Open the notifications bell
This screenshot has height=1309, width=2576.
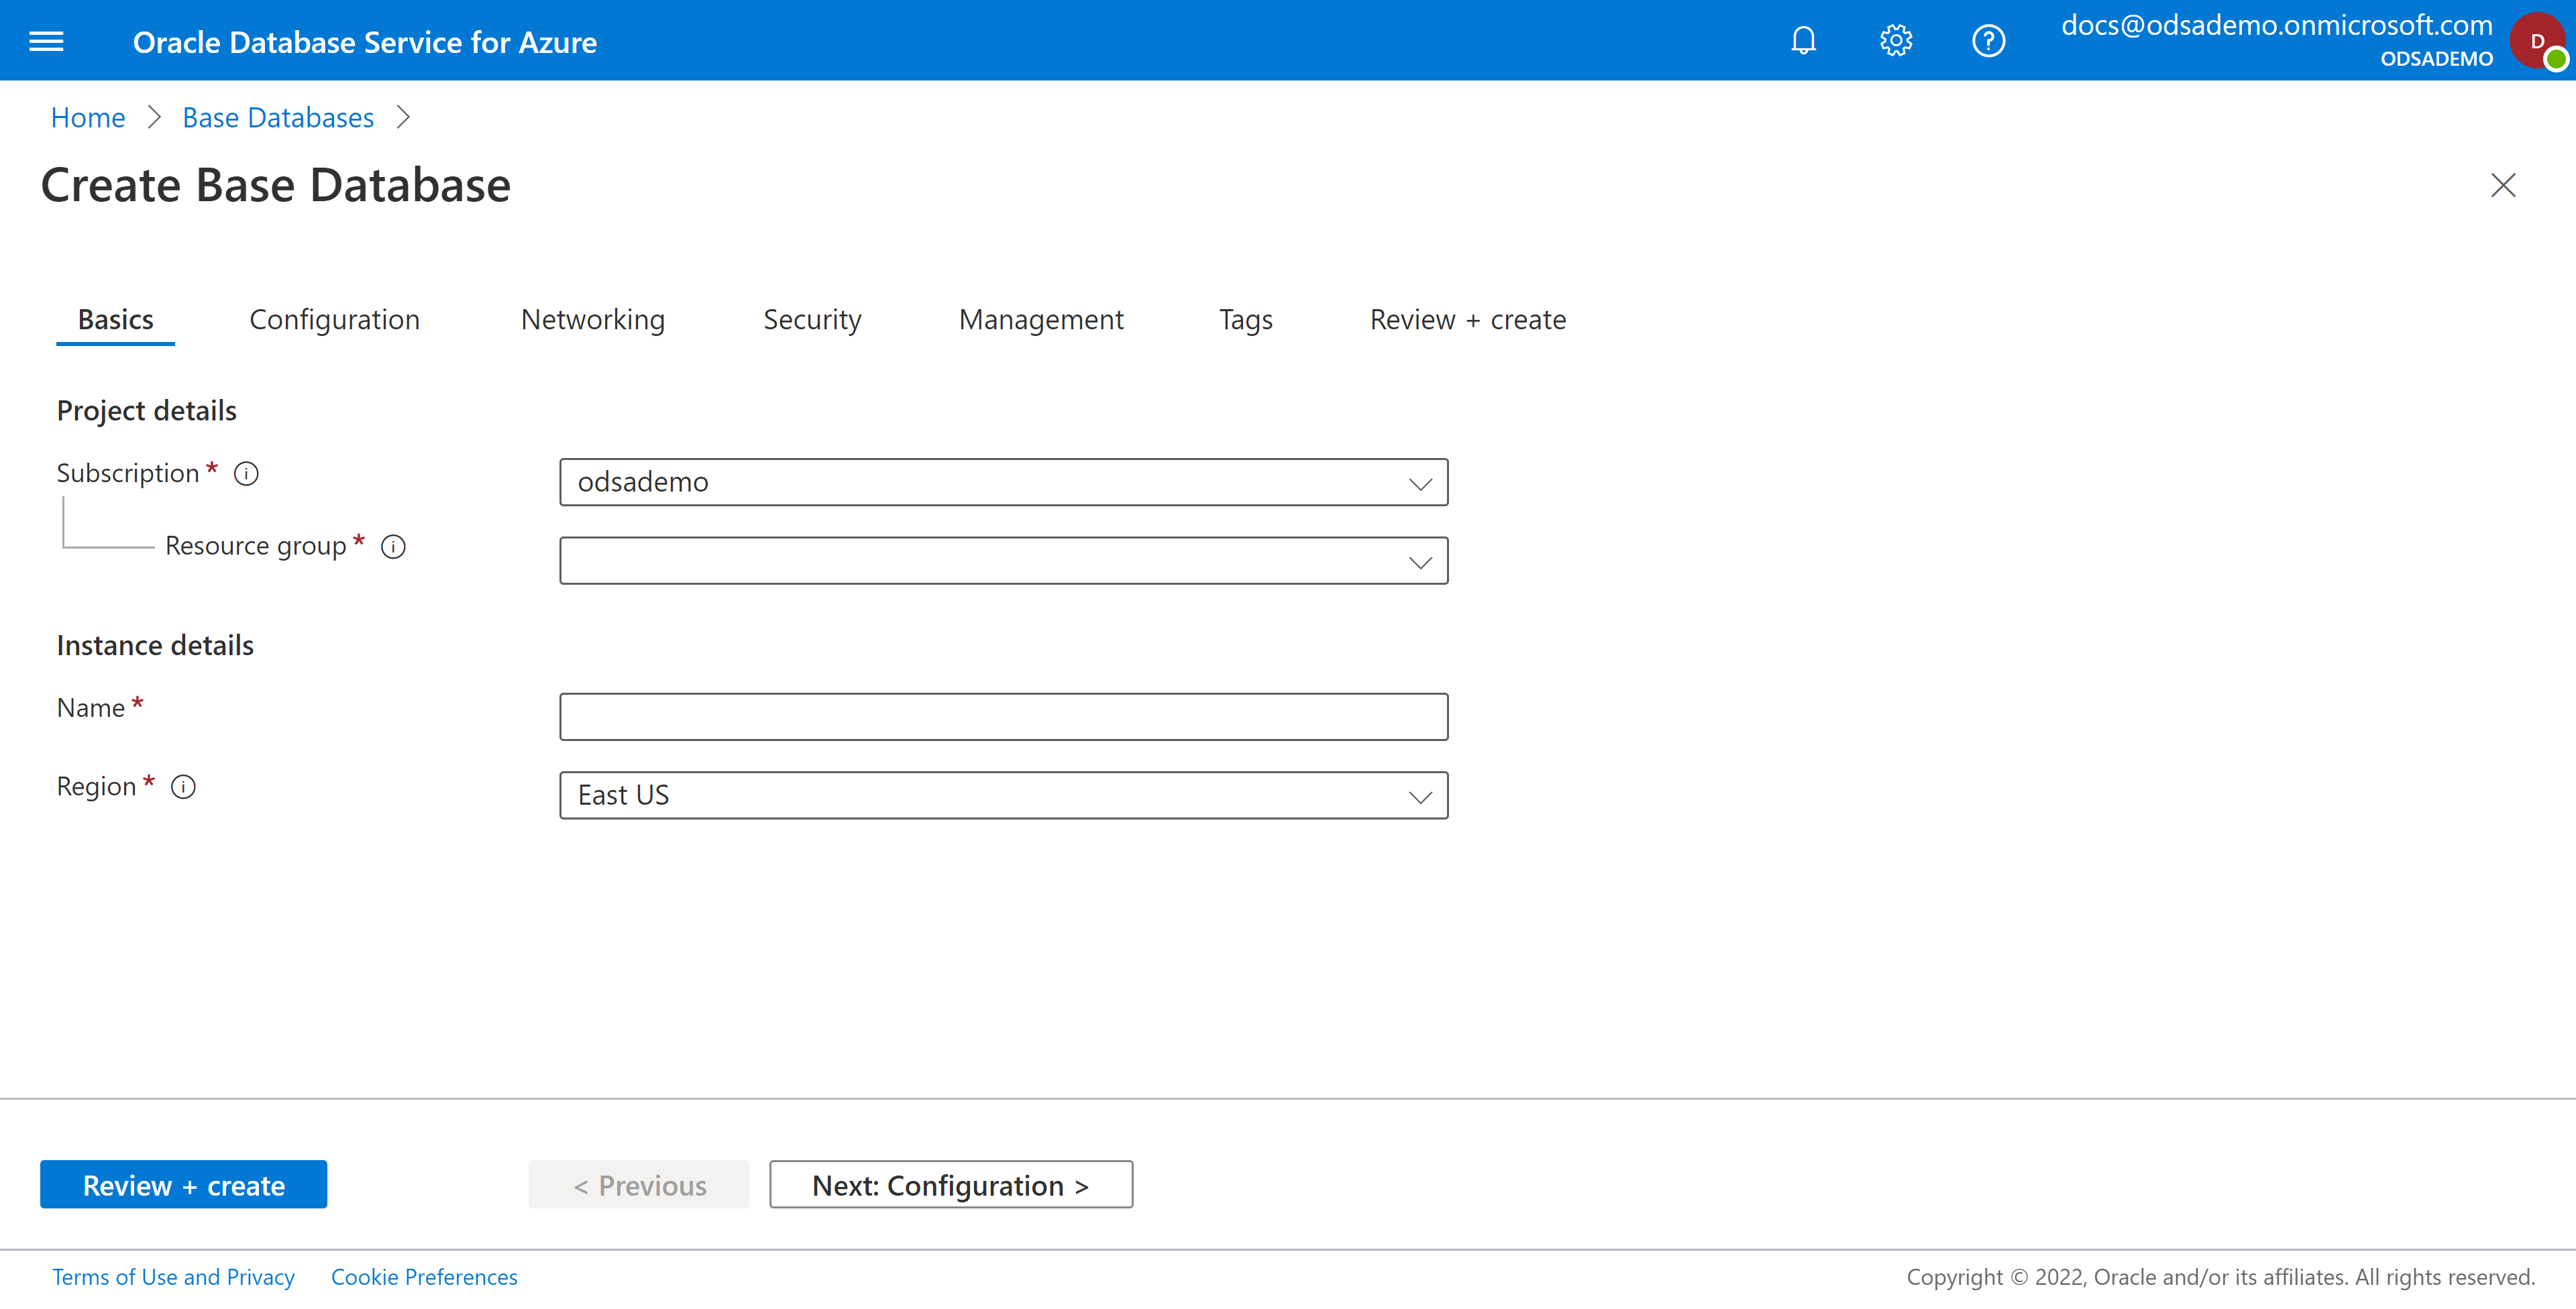(1803, 41)
